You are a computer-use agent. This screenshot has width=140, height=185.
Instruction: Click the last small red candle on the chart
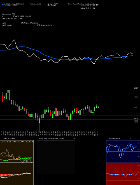click(x=98, y=107)
